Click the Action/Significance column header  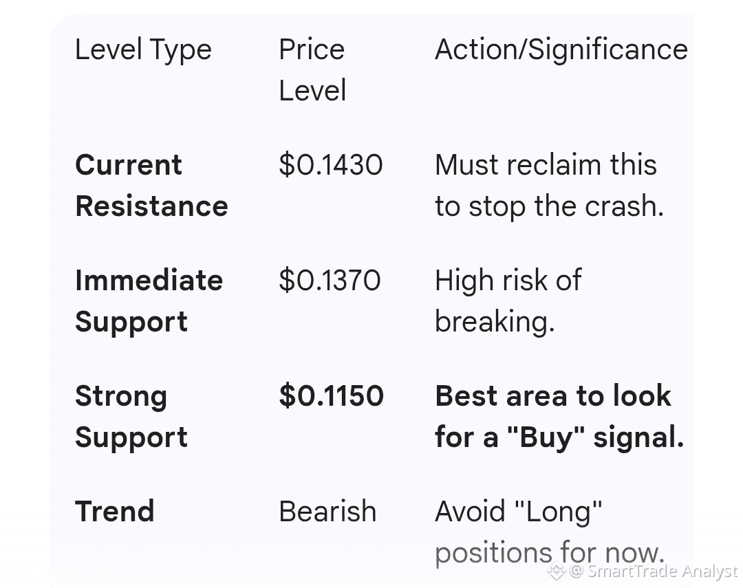click(561, 50)
